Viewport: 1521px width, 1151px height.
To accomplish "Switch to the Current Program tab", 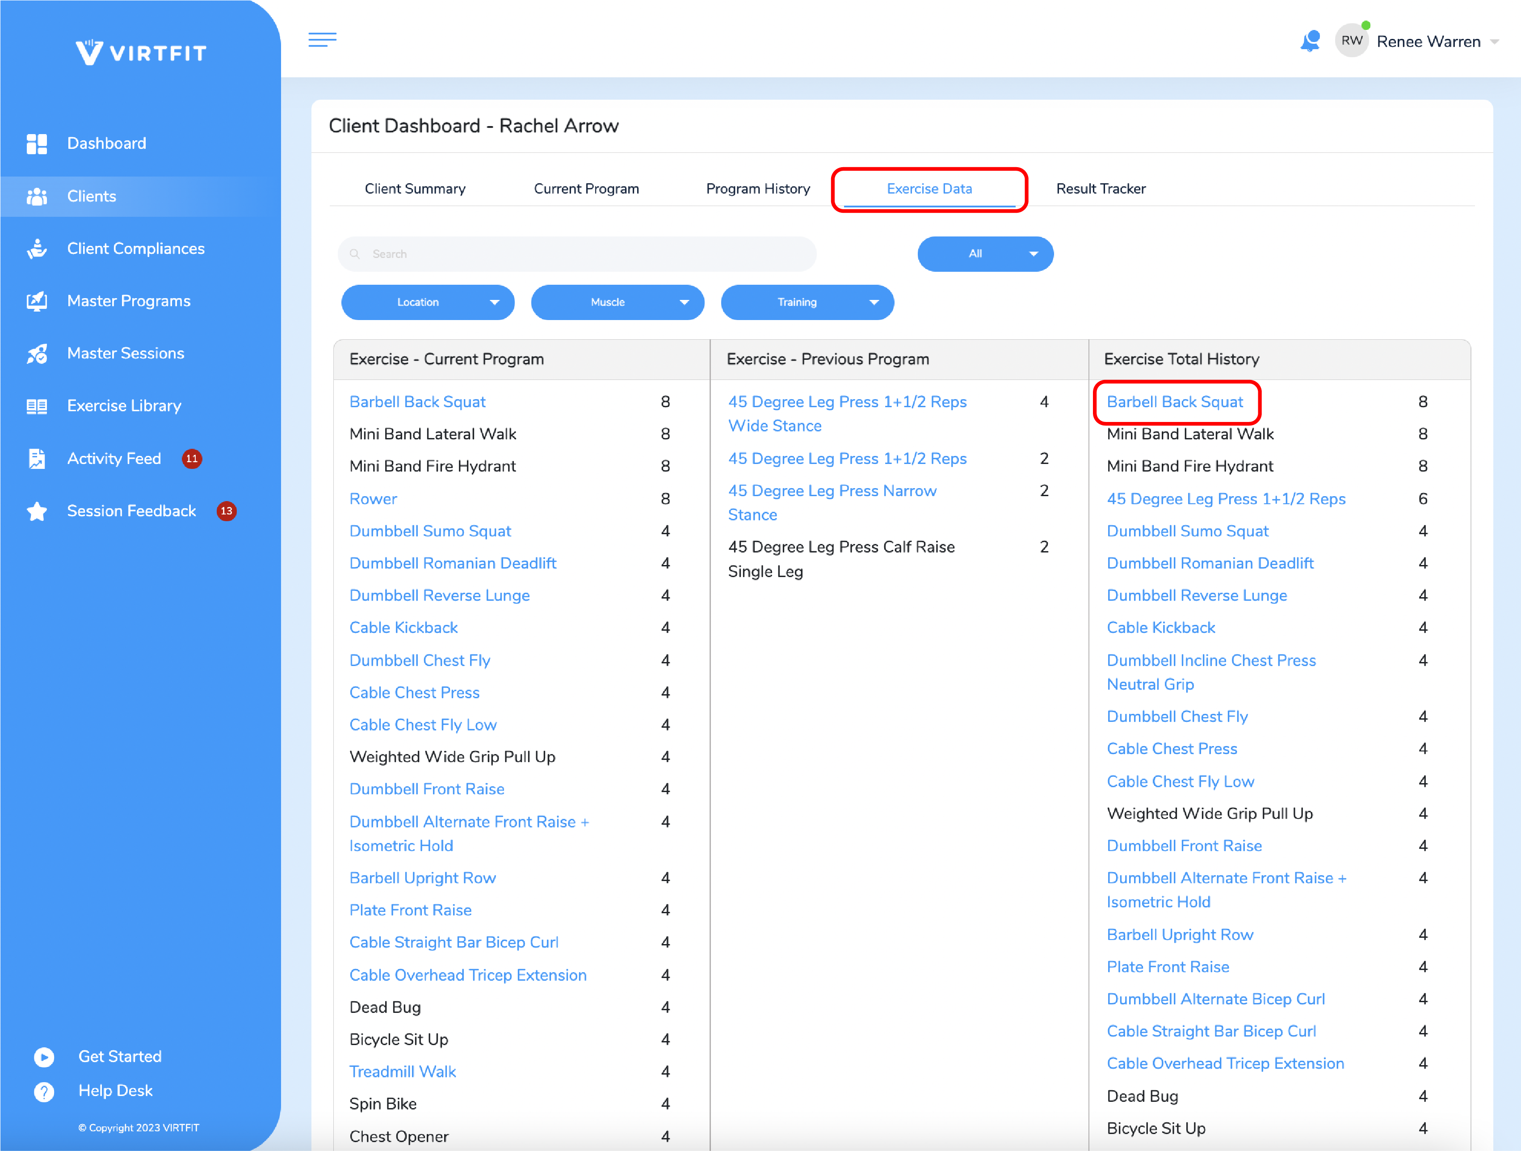I will (586, 189).
